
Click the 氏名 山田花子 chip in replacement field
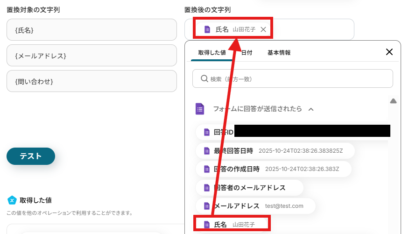pos(233,29)
